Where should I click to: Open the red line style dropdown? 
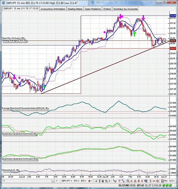click(166, 181)
